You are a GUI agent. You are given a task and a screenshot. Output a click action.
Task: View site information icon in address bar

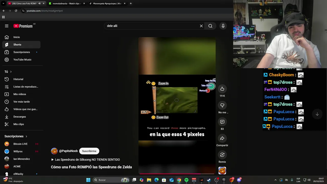23,11
